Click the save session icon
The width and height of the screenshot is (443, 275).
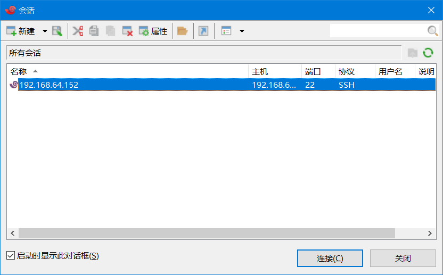[x=57, y=31]
